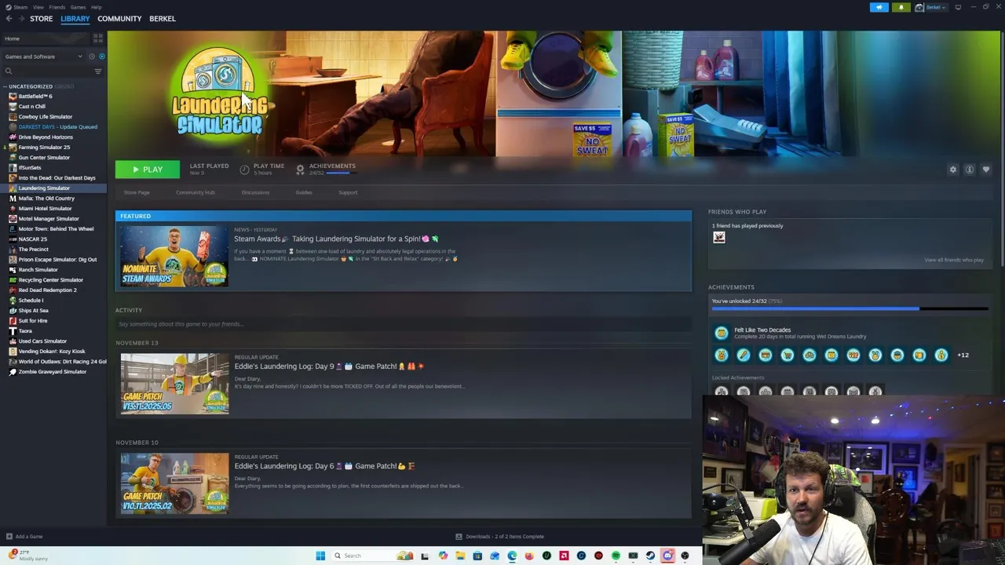
Task: Click the library search field
Action: tap(47, 71)
